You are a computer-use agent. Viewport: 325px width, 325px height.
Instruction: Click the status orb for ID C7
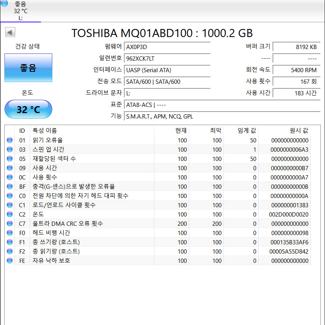coord(10,223)
